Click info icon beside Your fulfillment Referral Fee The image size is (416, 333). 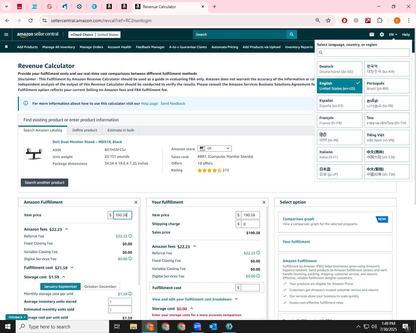(258, 253)
